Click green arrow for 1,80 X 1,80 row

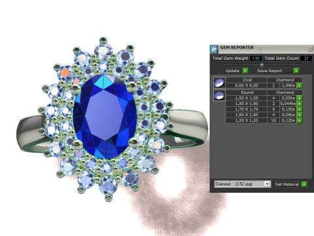[300, 104]
